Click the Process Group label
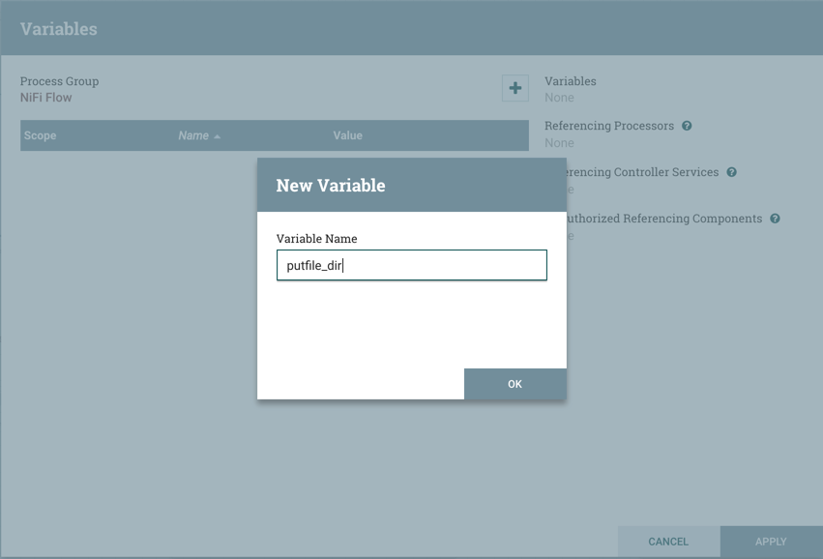The image size is (823, 559). pos(59,81)
